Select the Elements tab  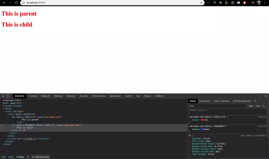pyautogui.click(x=20, y=96)
